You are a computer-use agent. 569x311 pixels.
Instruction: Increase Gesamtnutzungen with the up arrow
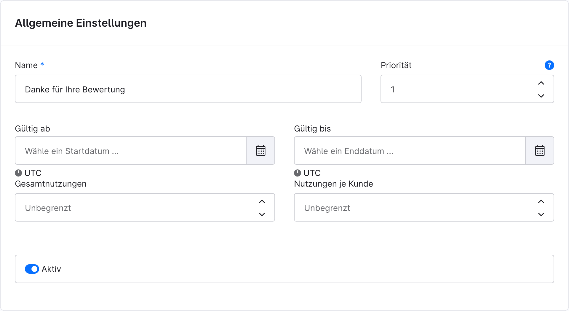tap(262, 202)
